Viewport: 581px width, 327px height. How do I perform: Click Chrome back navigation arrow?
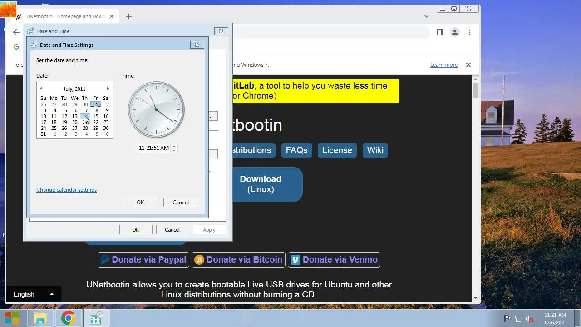[16, 32]
